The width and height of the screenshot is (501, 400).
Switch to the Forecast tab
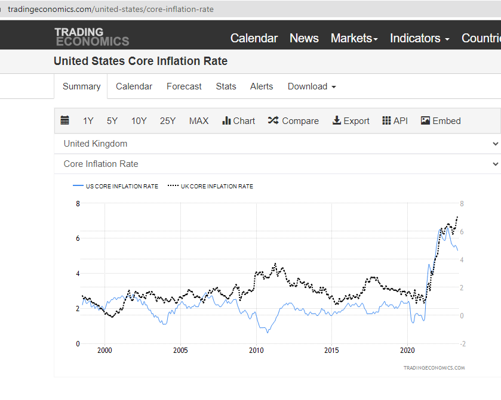pyautogui.click(x=184, y=86)
